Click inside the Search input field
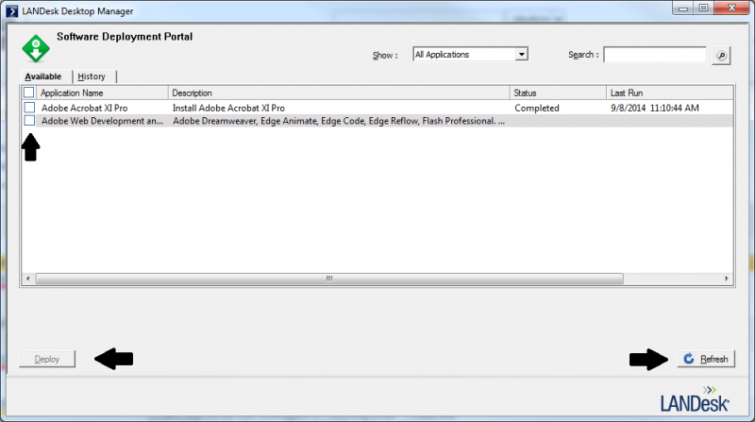755x422 pixels. (x=655, y=55)
